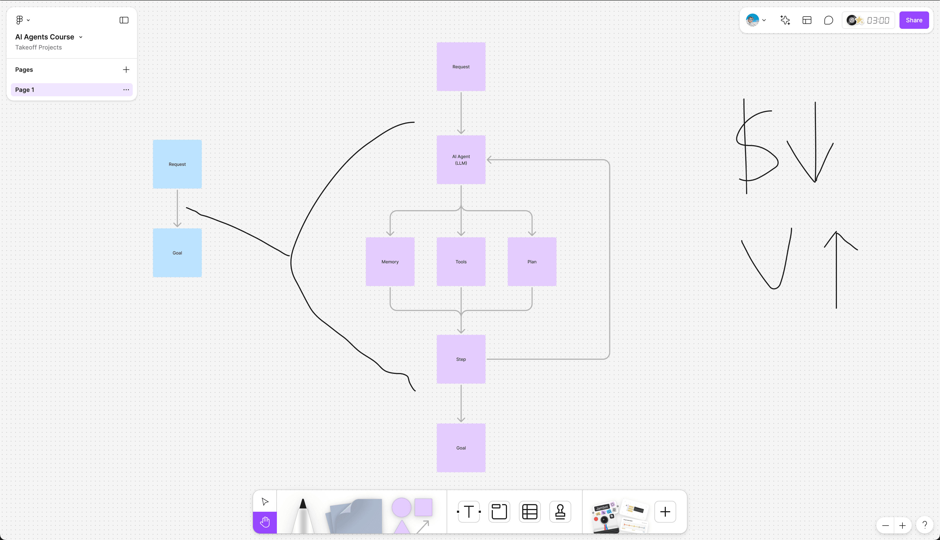The height and width of the screenshot is (540, 940).
Task: Select the hand/pan tool
Action: [x=265, y=522]
